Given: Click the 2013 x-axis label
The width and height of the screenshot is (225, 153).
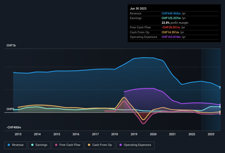Looking at the screenshot, I should tap(18, 134).
